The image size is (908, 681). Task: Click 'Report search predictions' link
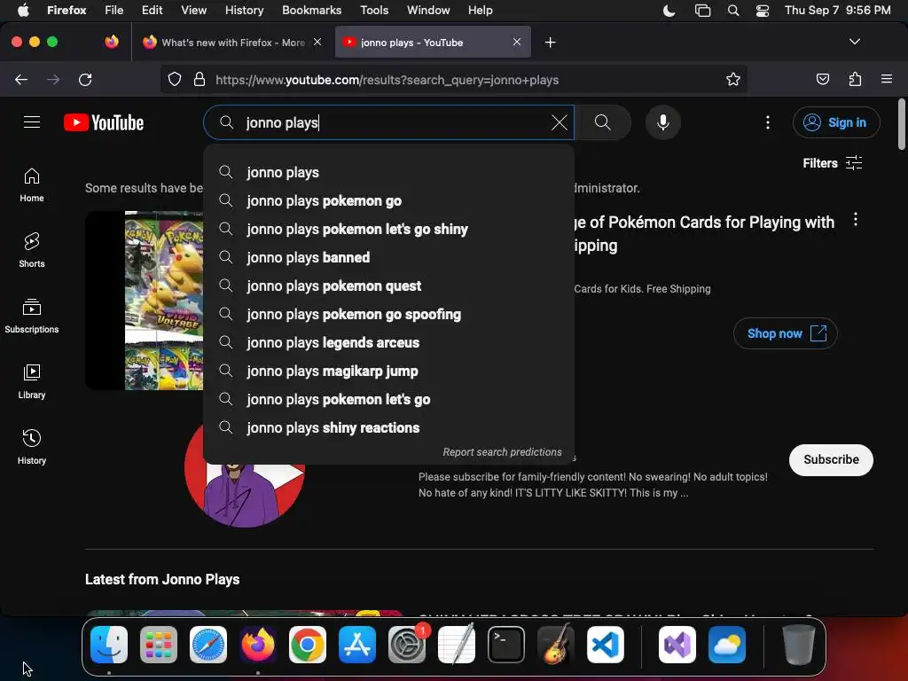click(x=502, y=452)
